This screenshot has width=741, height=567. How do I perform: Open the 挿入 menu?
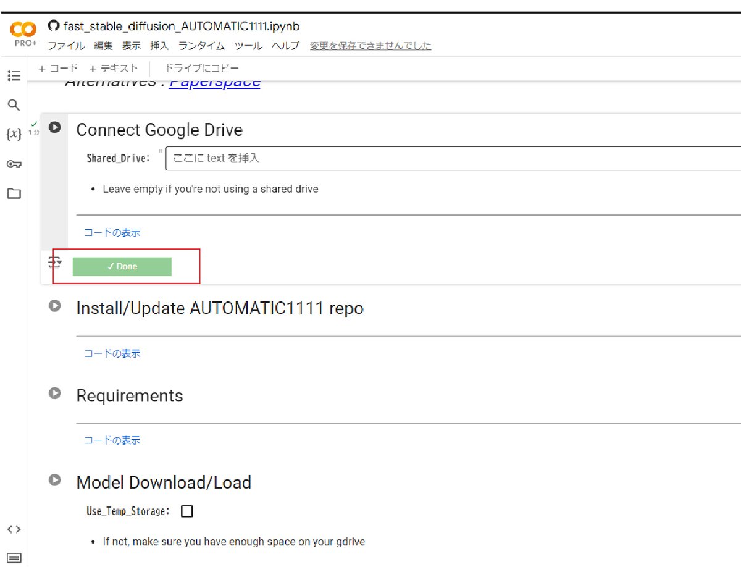[x=159, y=46]
